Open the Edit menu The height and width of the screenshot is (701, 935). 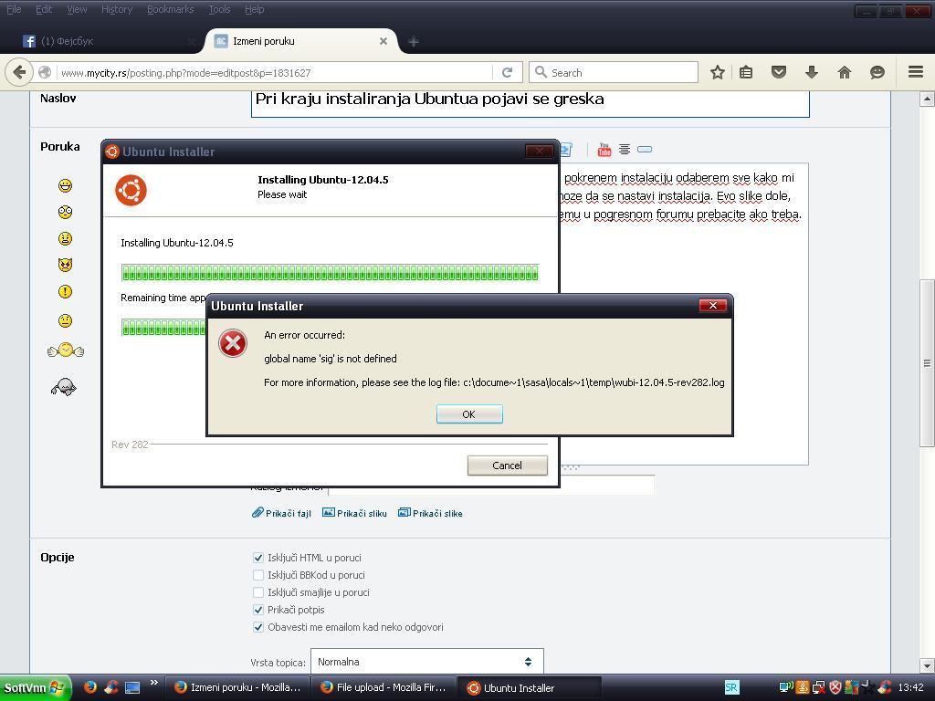44,9
